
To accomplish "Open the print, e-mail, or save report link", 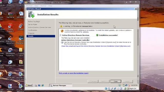I will pyautogui.click(x=74, y=73).
